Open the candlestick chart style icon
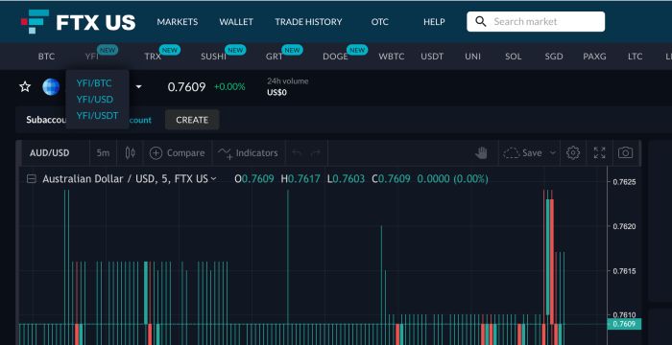672x345 pixels. [131, 152]
